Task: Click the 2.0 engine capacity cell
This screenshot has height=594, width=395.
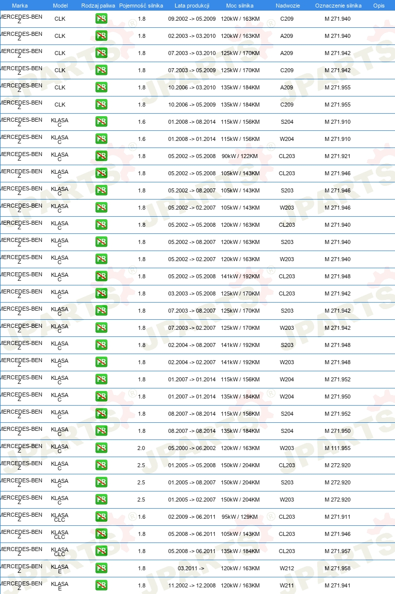Action: (141, 448)
